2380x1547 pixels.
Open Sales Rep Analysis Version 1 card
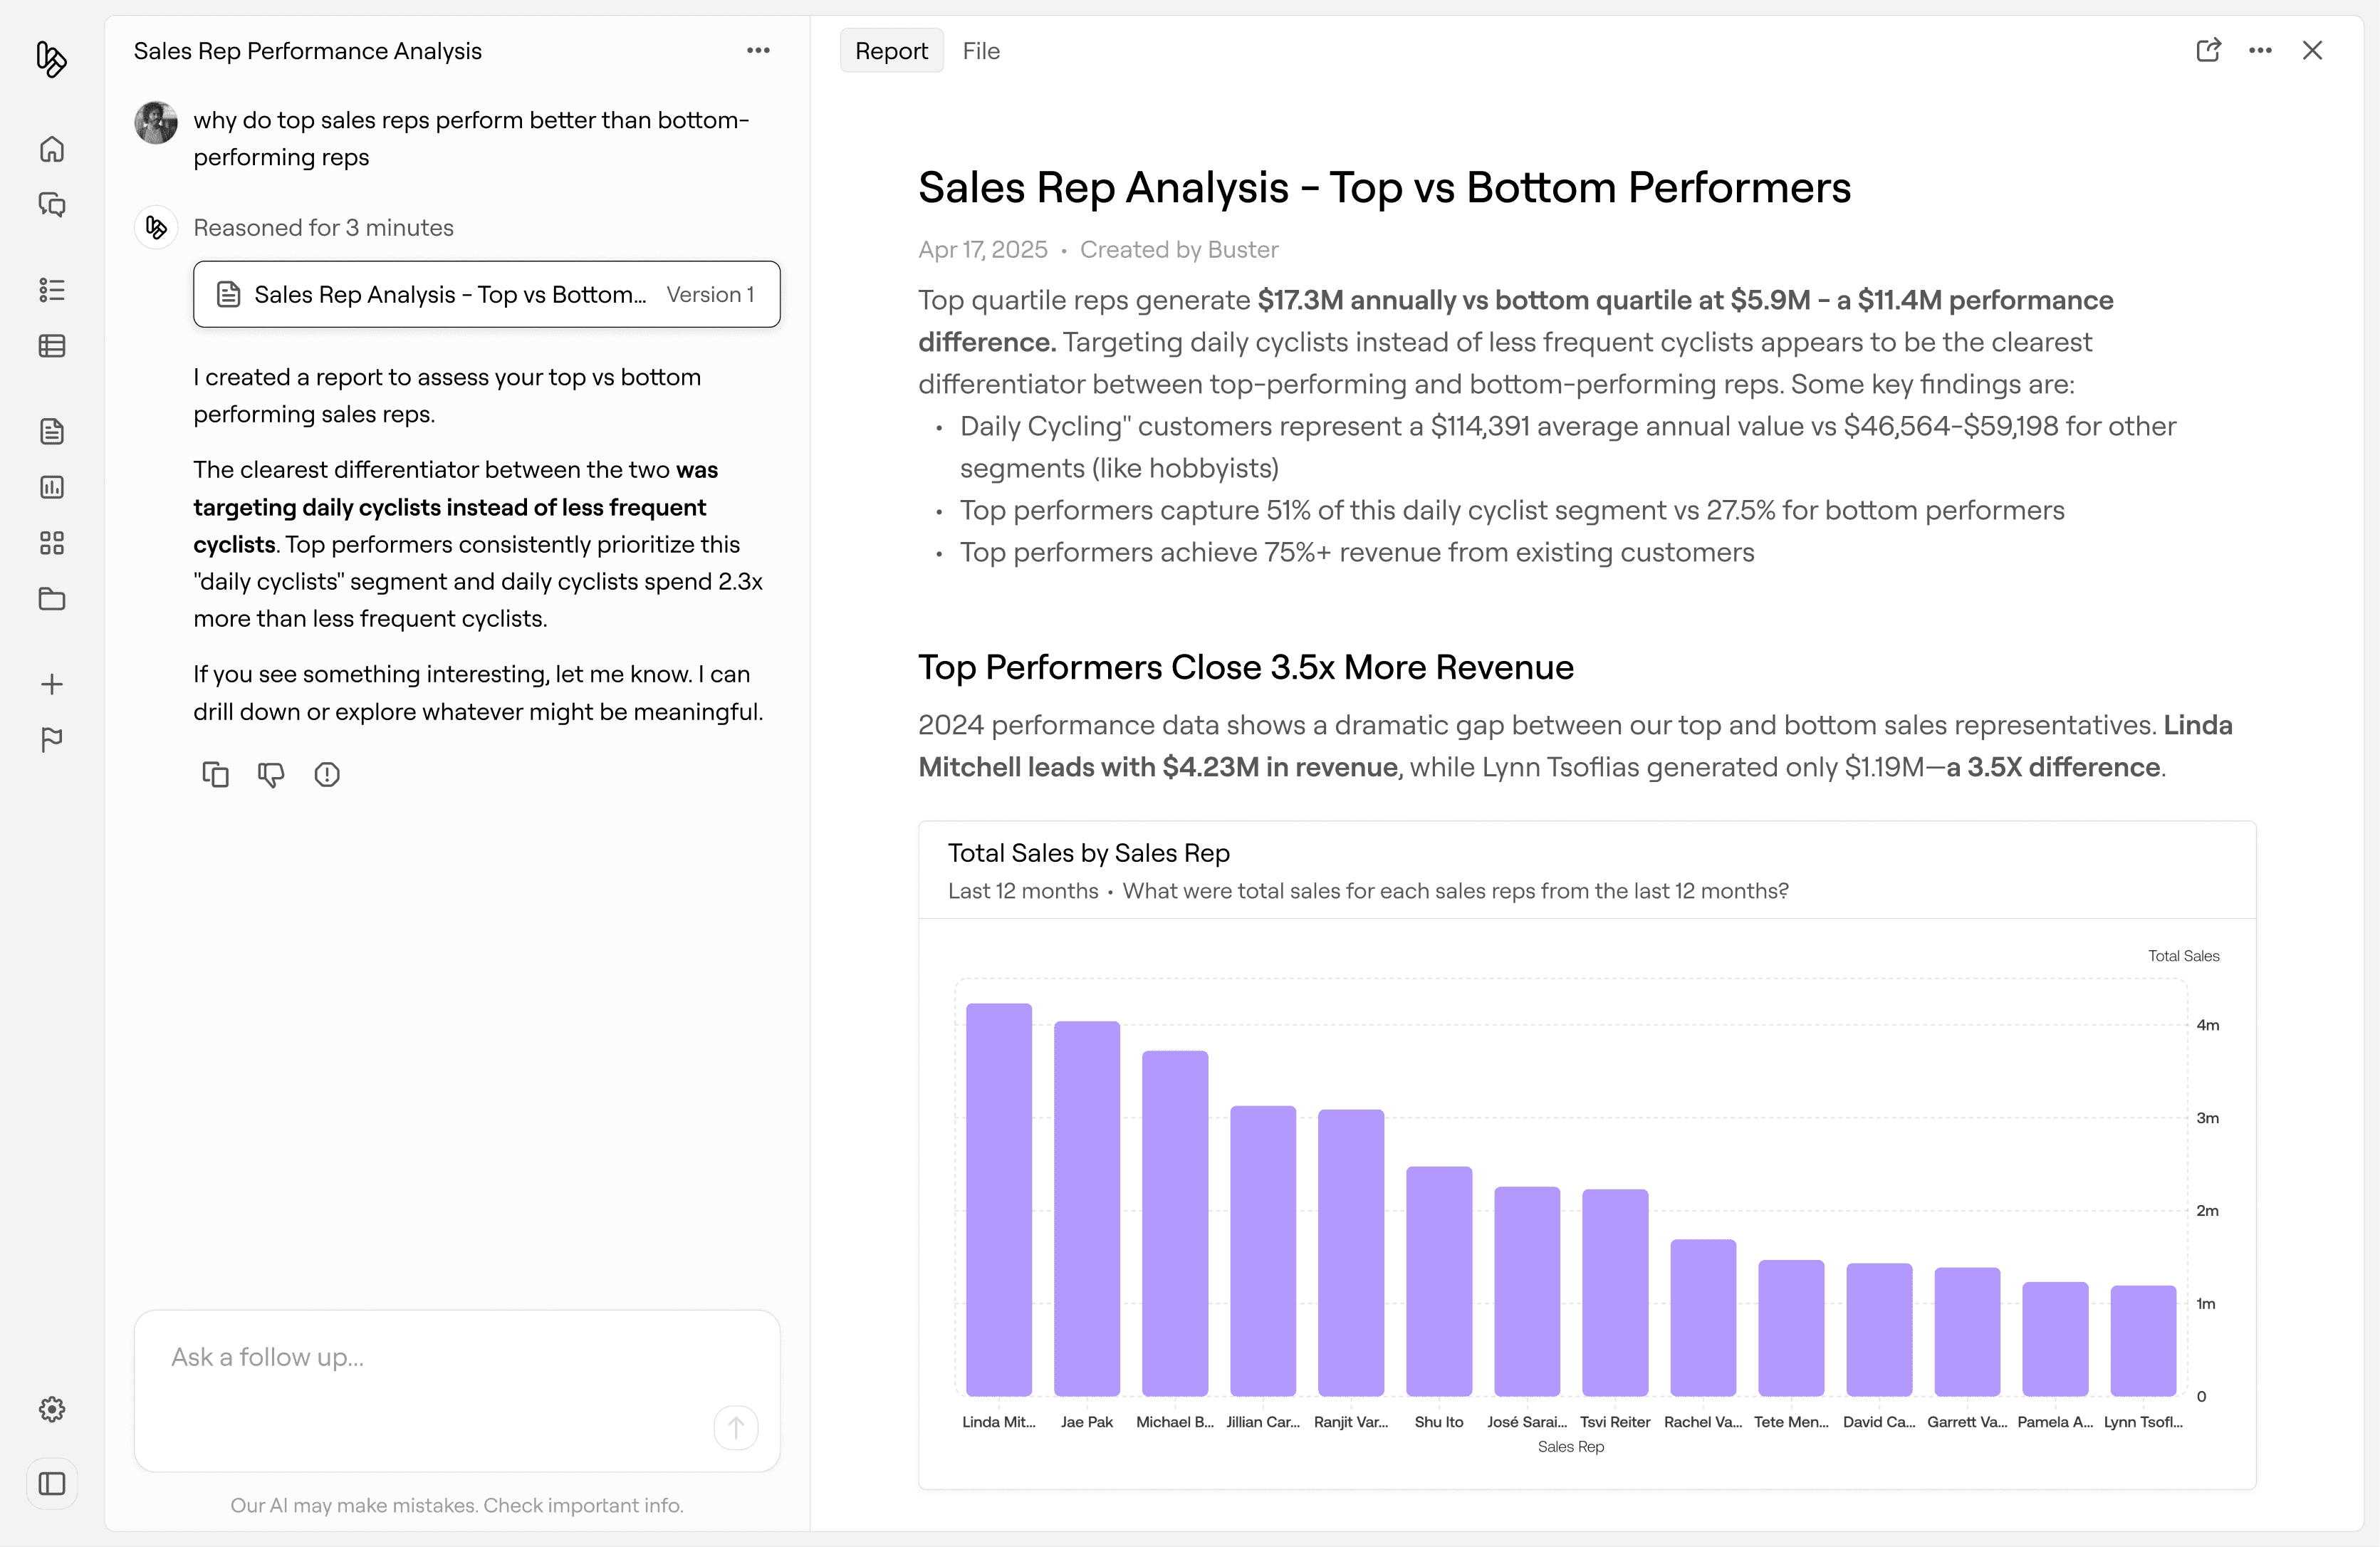pos(486,294)
